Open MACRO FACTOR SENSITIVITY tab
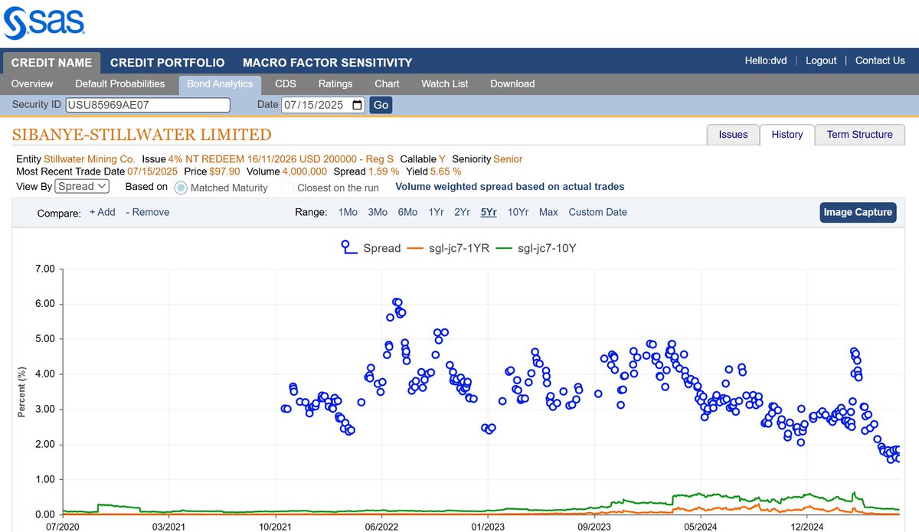The width and height of the screenshot is (919, 532). [x=328, y=63]
